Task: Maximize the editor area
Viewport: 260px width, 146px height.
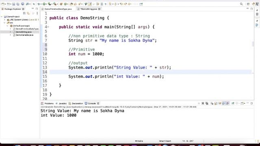Action: point(251,9)
